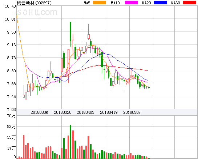
Task: Click the 9.58 price axis label
Action: click(11, 32)
